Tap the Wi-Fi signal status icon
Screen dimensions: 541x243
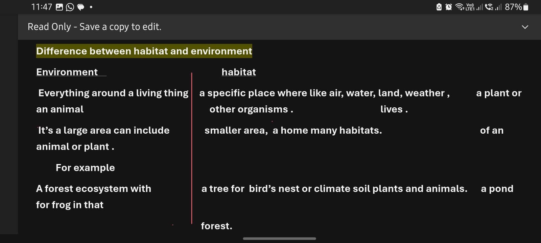click(x=460, y=7)
